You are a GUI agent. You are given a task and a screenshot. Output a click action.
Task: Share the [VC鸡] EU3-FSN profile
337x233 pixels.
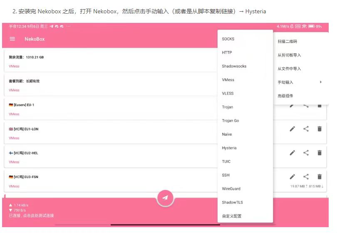tap(306, 176)
